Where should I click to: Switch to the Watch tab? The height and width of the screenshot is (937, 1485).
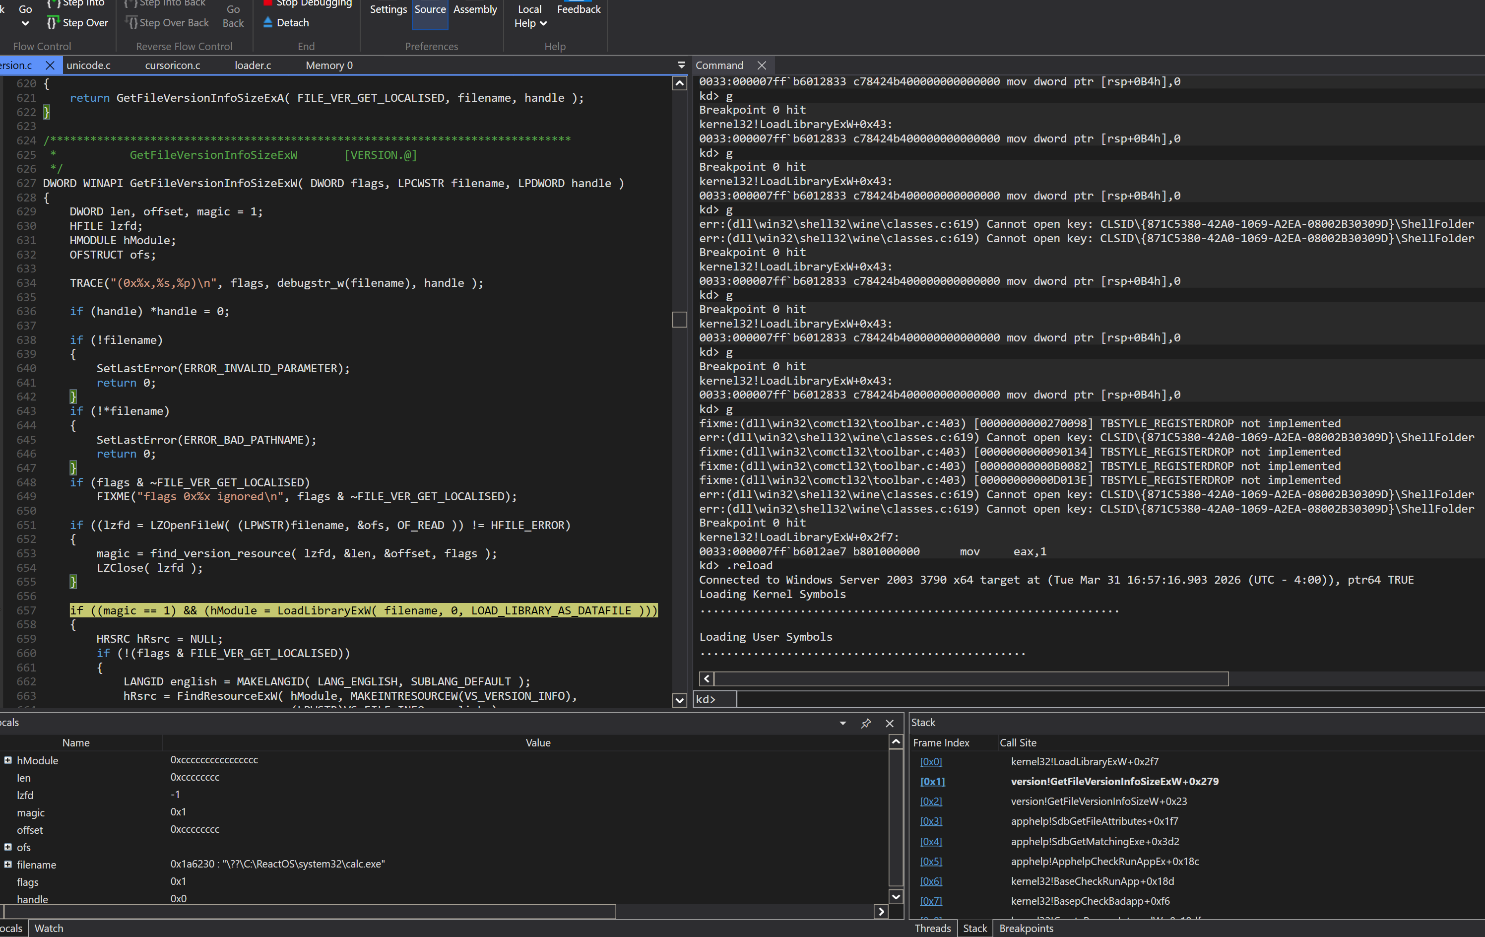pos(49,929)
